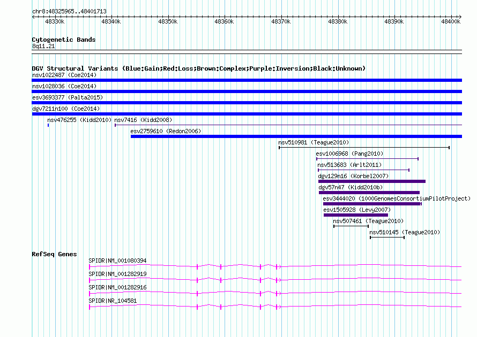Select the nsv1028036 blue gain bar
Image resolution: width=477 pixels, height=337 pixels.
point(247,91)
